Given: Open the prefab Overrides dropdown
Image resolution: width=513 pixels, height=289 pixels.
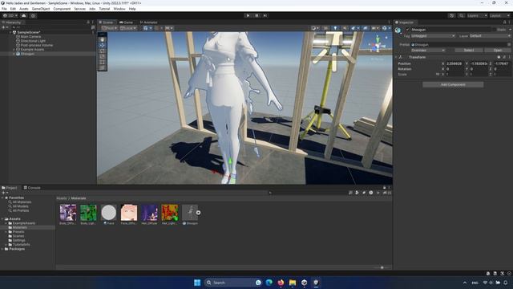Looking at the screenshot, I should pos(427,50).
